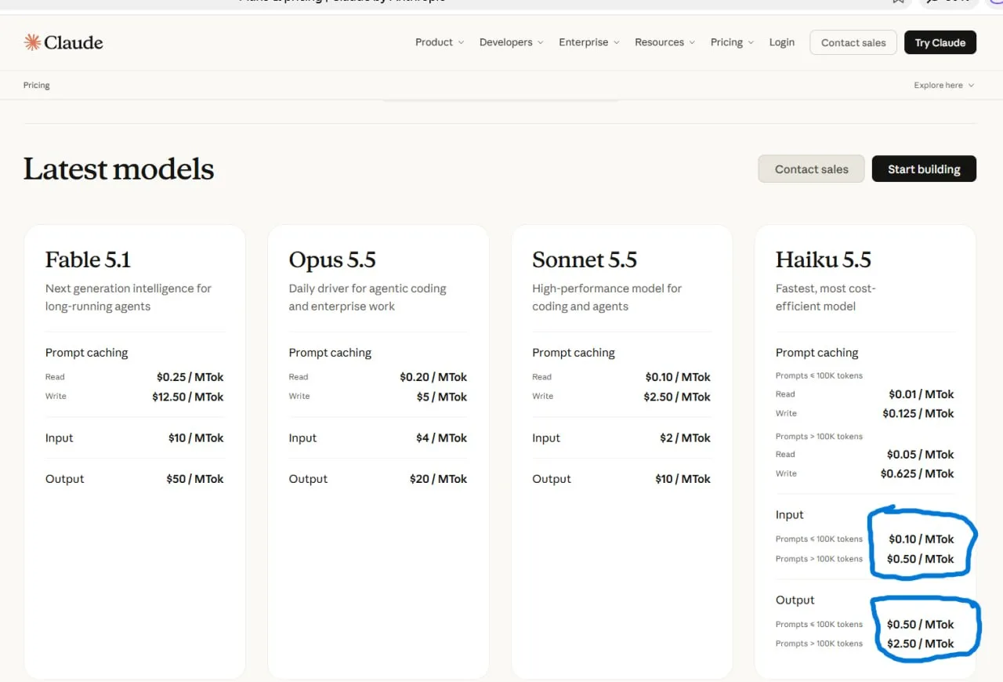Click the Start building button
This screenshot has width=1003, height=682.
(924, 169)
